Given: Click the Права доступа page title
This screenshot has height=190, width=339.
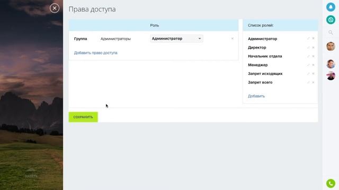Looking at the screenshot, I should point(92,9).
